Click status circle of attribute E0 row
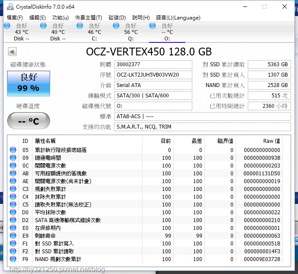Screen dimensions: 298x274 pos(13,228)
